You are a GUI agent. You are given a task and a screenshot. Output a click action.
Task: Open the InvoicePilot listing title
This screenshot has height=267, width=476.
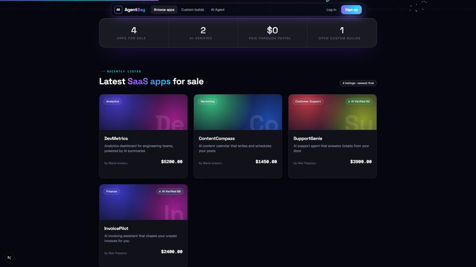point(116,229)
